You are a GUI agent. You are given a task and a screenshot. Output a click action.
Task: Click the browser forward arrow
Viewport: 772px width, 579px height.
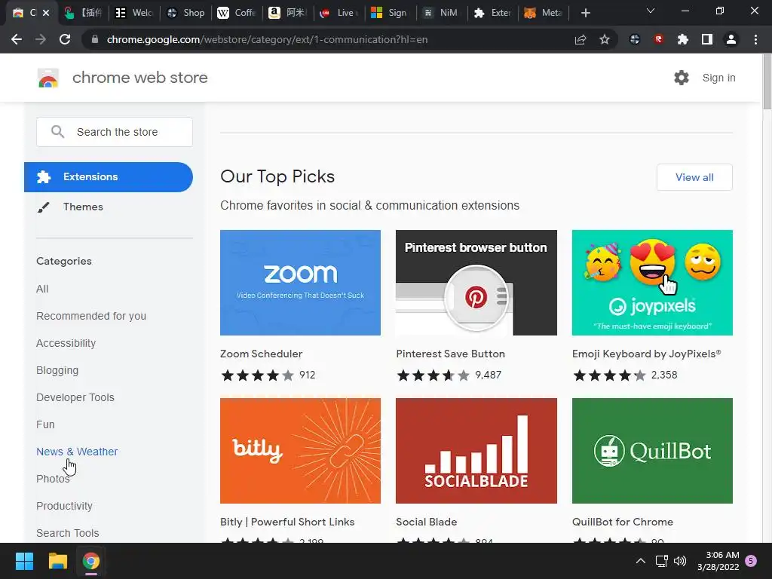pos(41,39)
